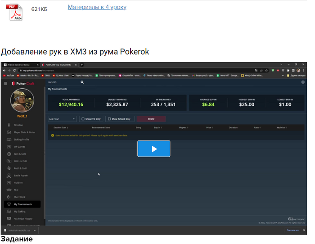Open the puzzle-piece extensions icon
Image resolution: width=315 pixels, height=244 pixels.
click(x=288, y=70)
